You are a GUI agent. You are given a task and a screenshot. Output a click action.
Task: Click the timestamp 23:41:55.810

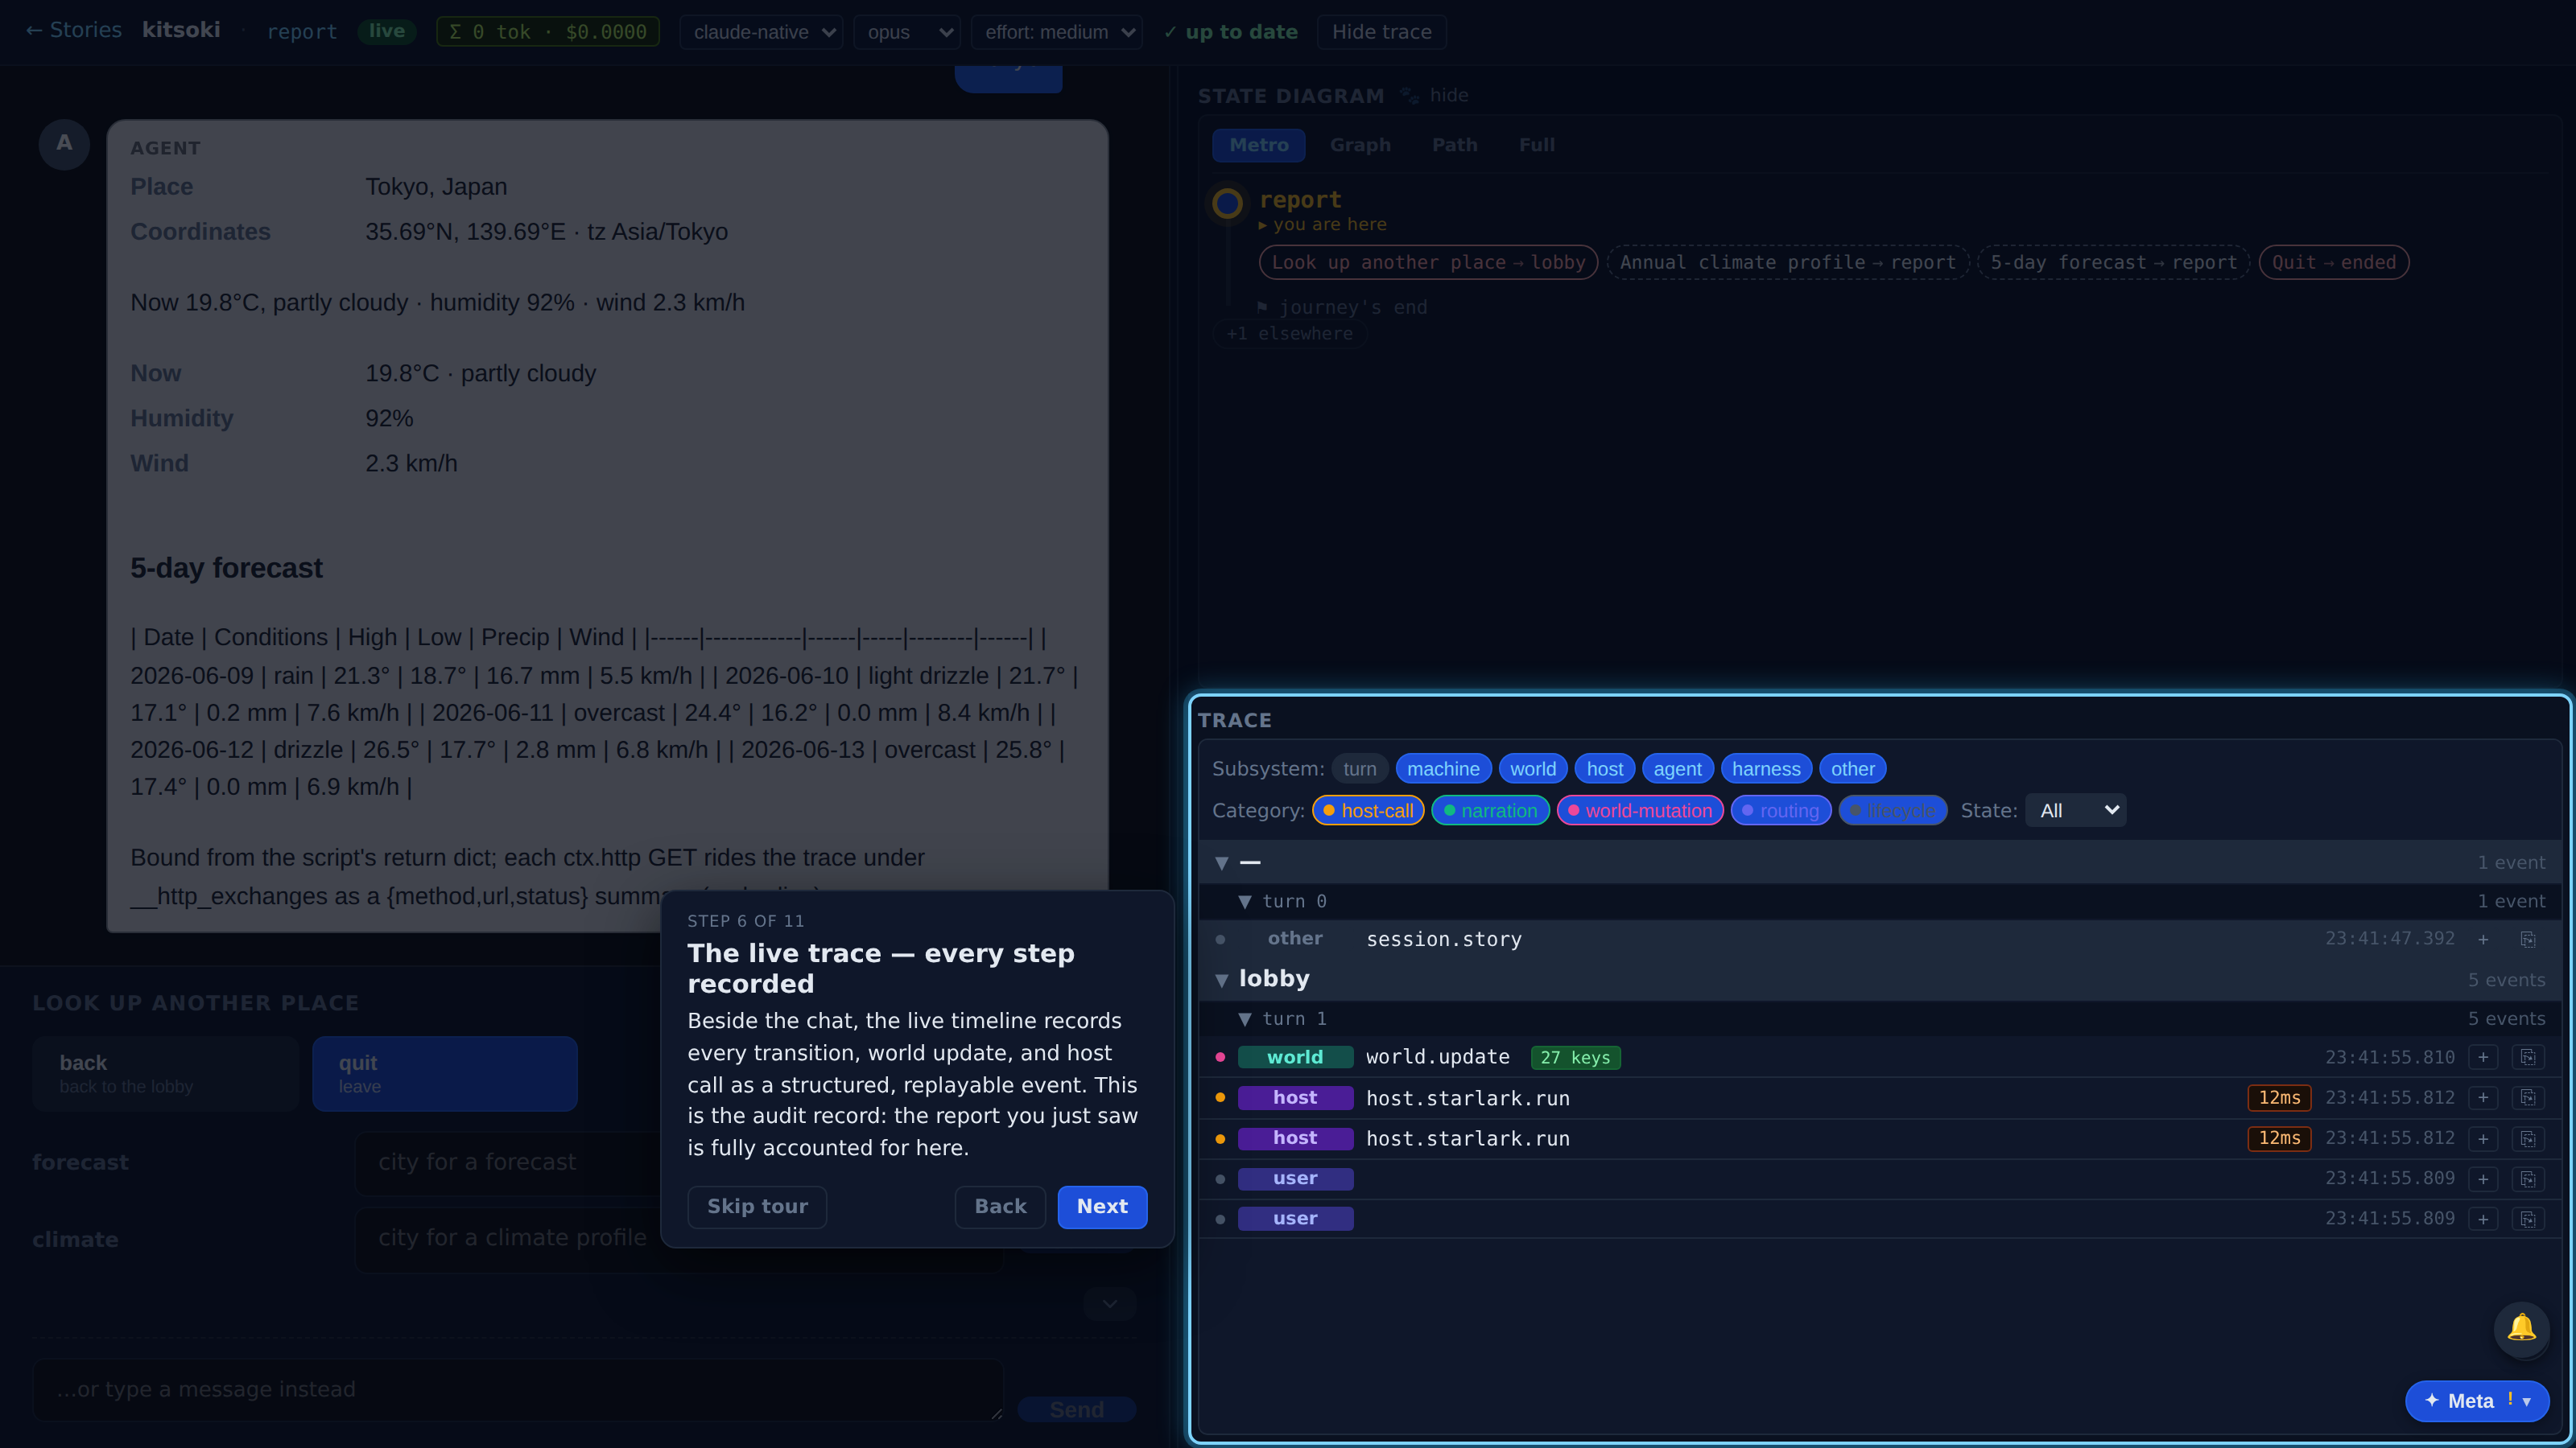(x=2389, y=1057)
